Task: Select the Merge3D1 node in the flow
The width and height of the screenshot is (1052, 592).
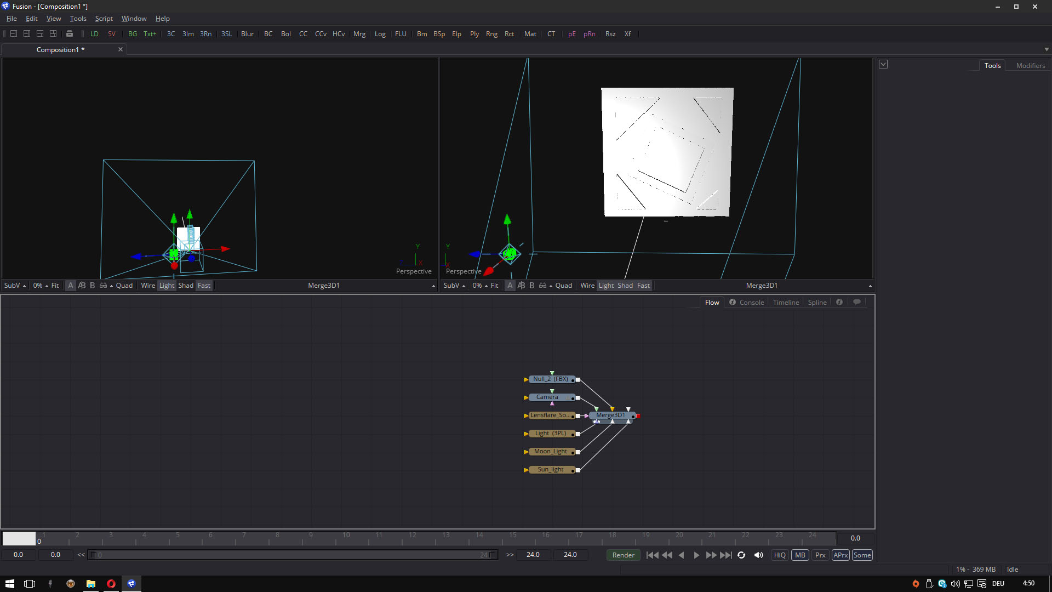Action: [x=612, y=415]
